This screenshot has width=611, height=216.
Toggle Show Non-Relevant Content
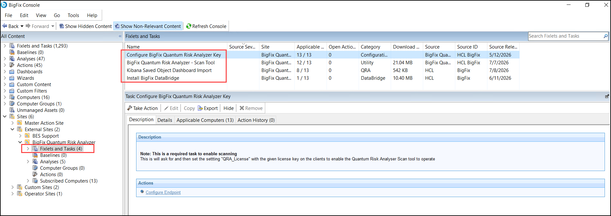click(x=148, y=26)
